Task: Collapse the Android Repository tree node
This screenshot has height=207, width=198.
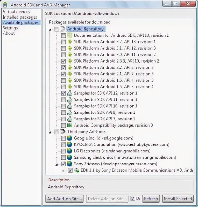Action: coord(50,30)
